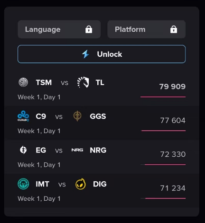Open the Platform filter dropdown
The width and height of the screenshot is (205, 223).
pyautogui.click(x=147, y=29)
